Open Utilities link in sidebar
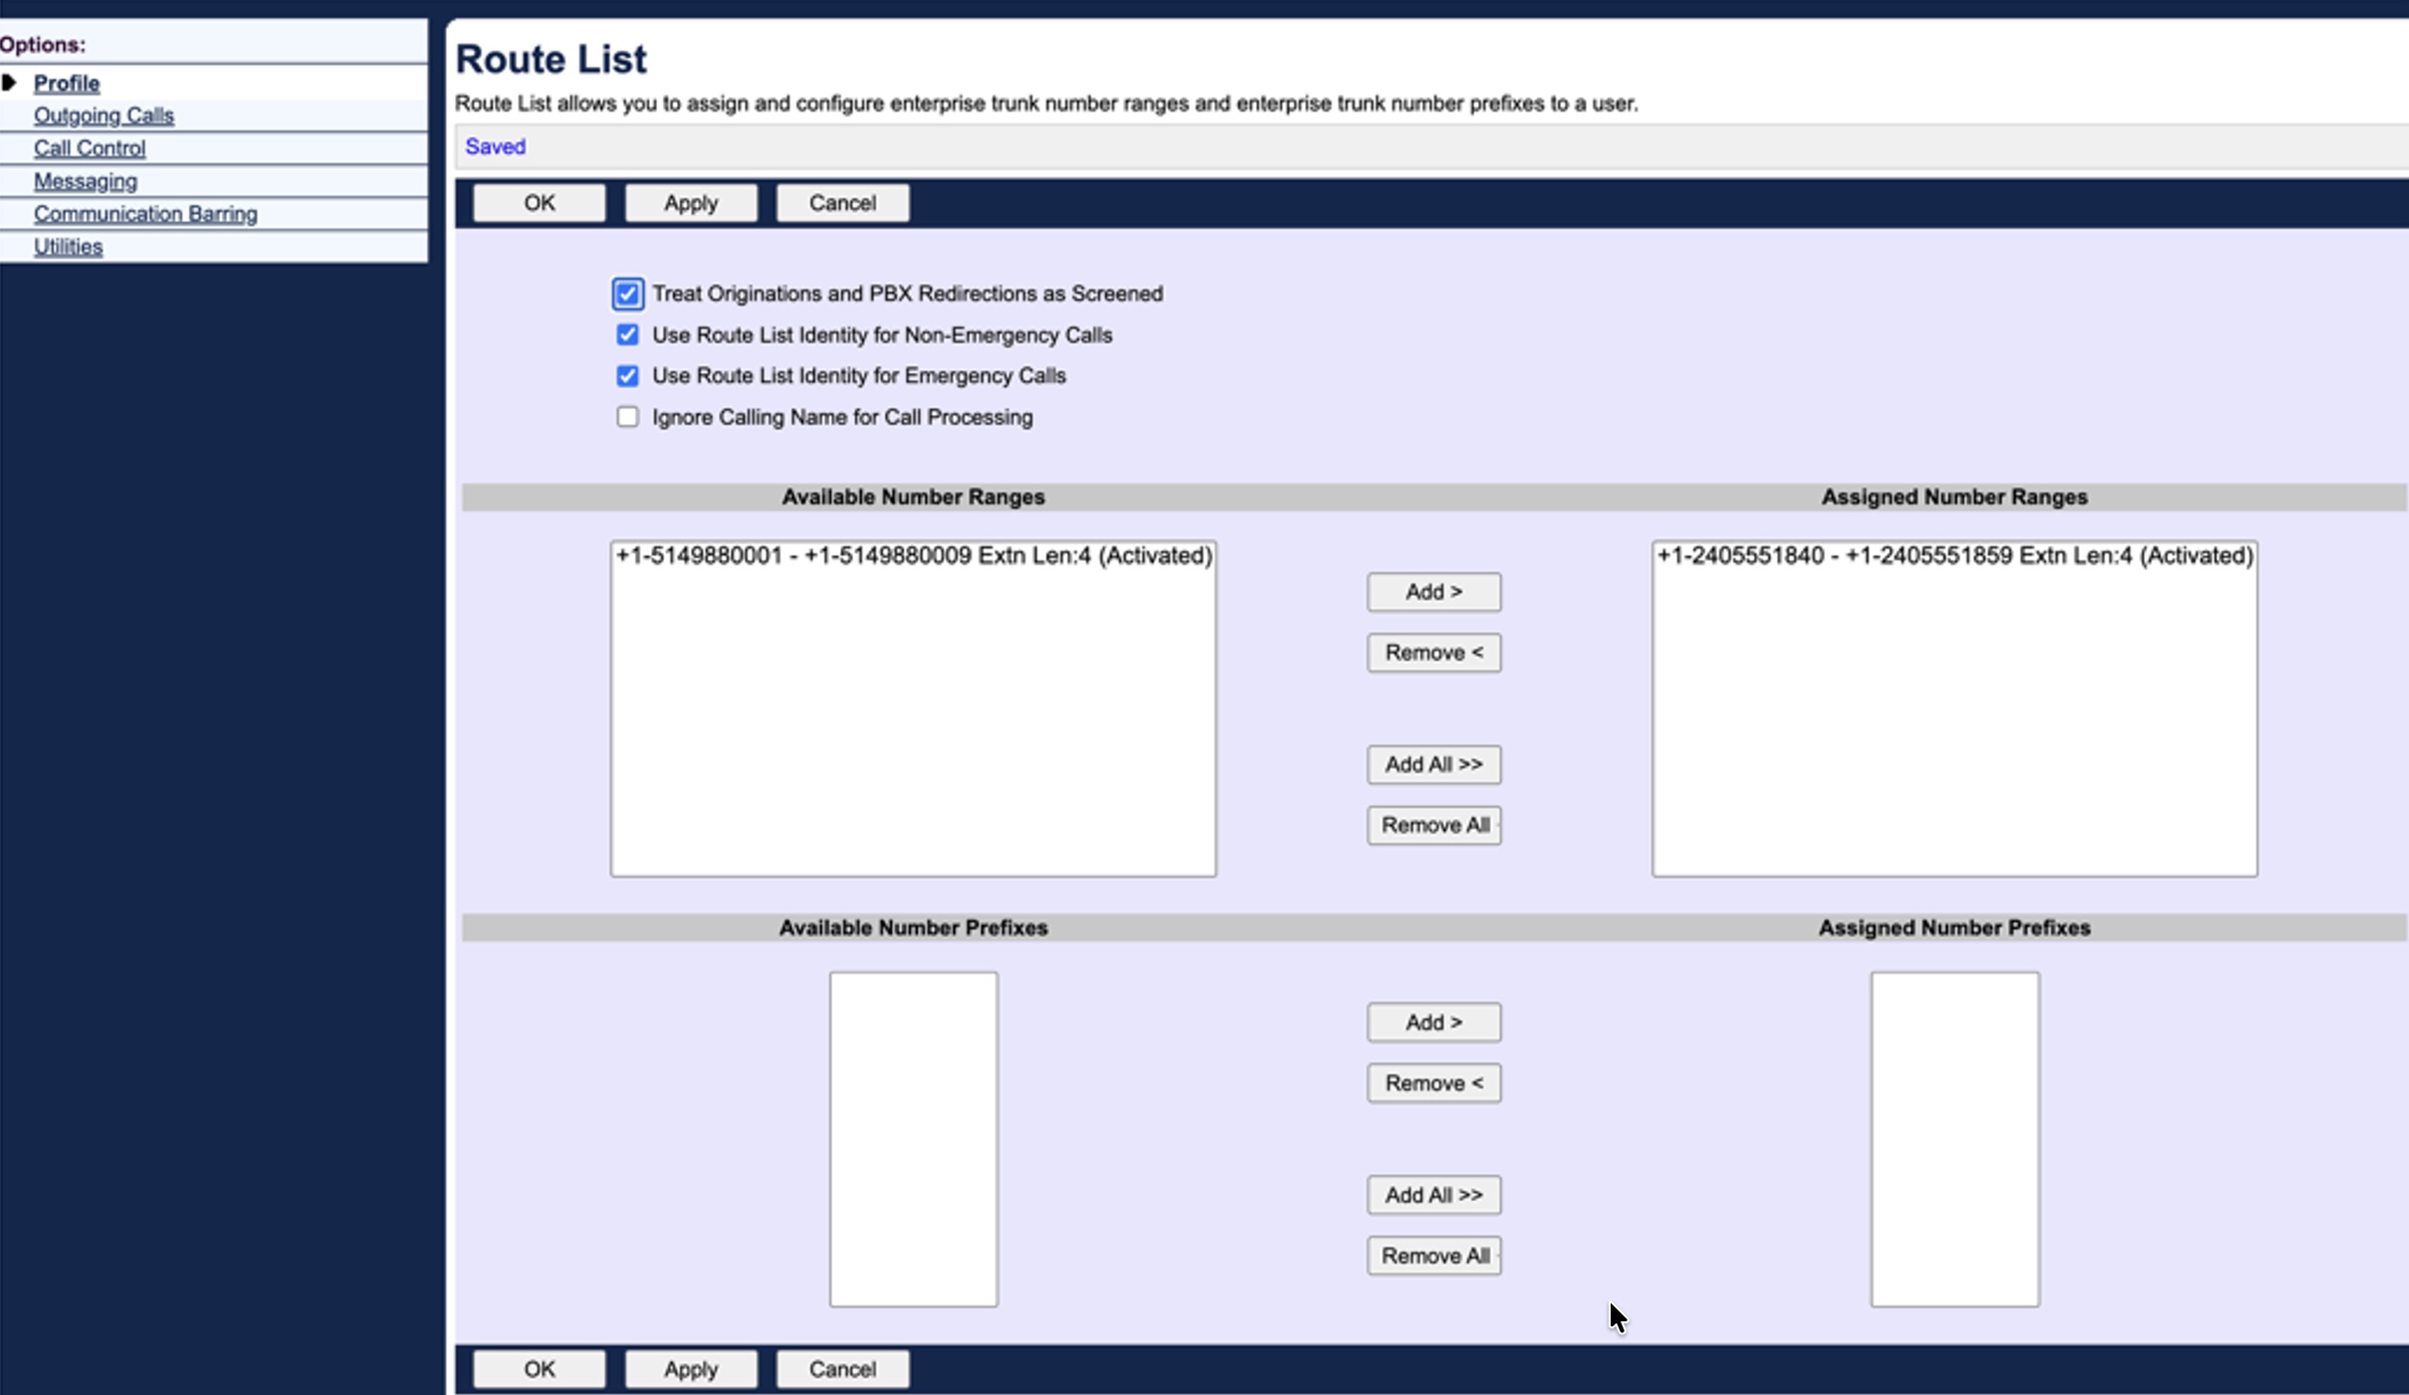This screenshot has height=1395, width=2409. pos(68,247)
